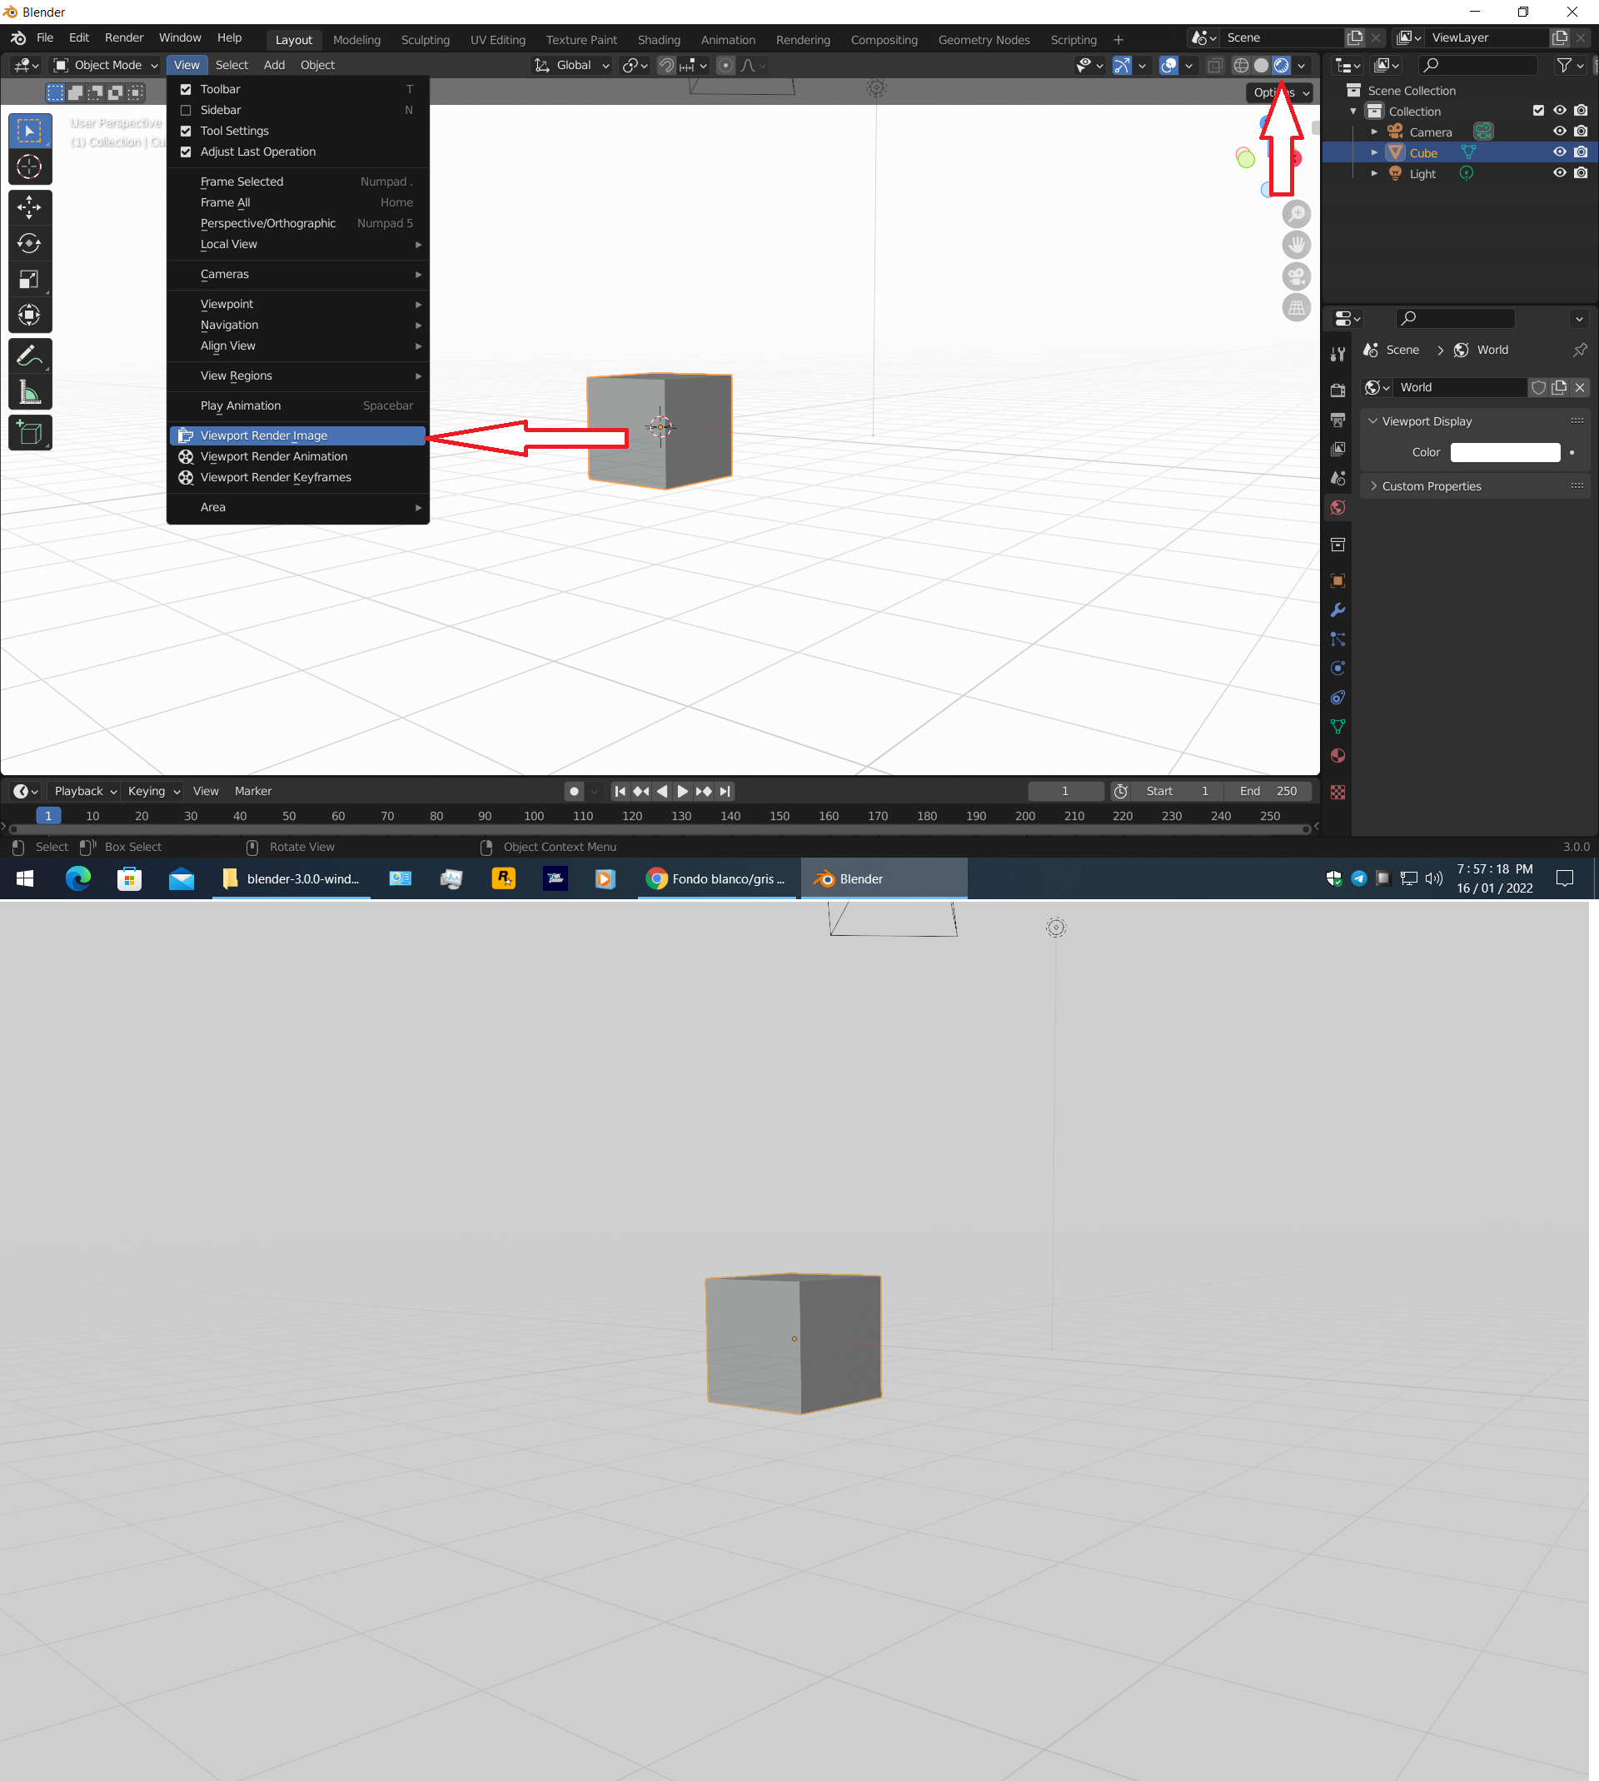The height and width of the screenshot is (1781, 1599).
Task: Enable the Sidebar checkbox
Action: coord(187,111)
